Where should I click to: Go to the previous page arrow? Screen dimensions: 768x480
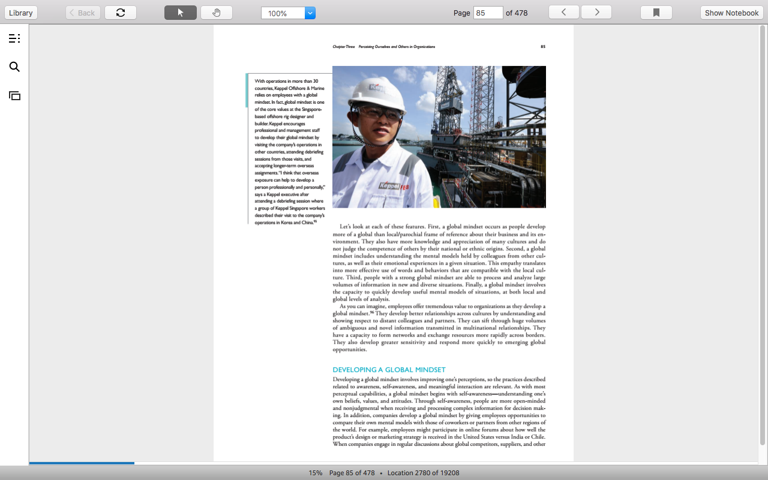point(564,12)
